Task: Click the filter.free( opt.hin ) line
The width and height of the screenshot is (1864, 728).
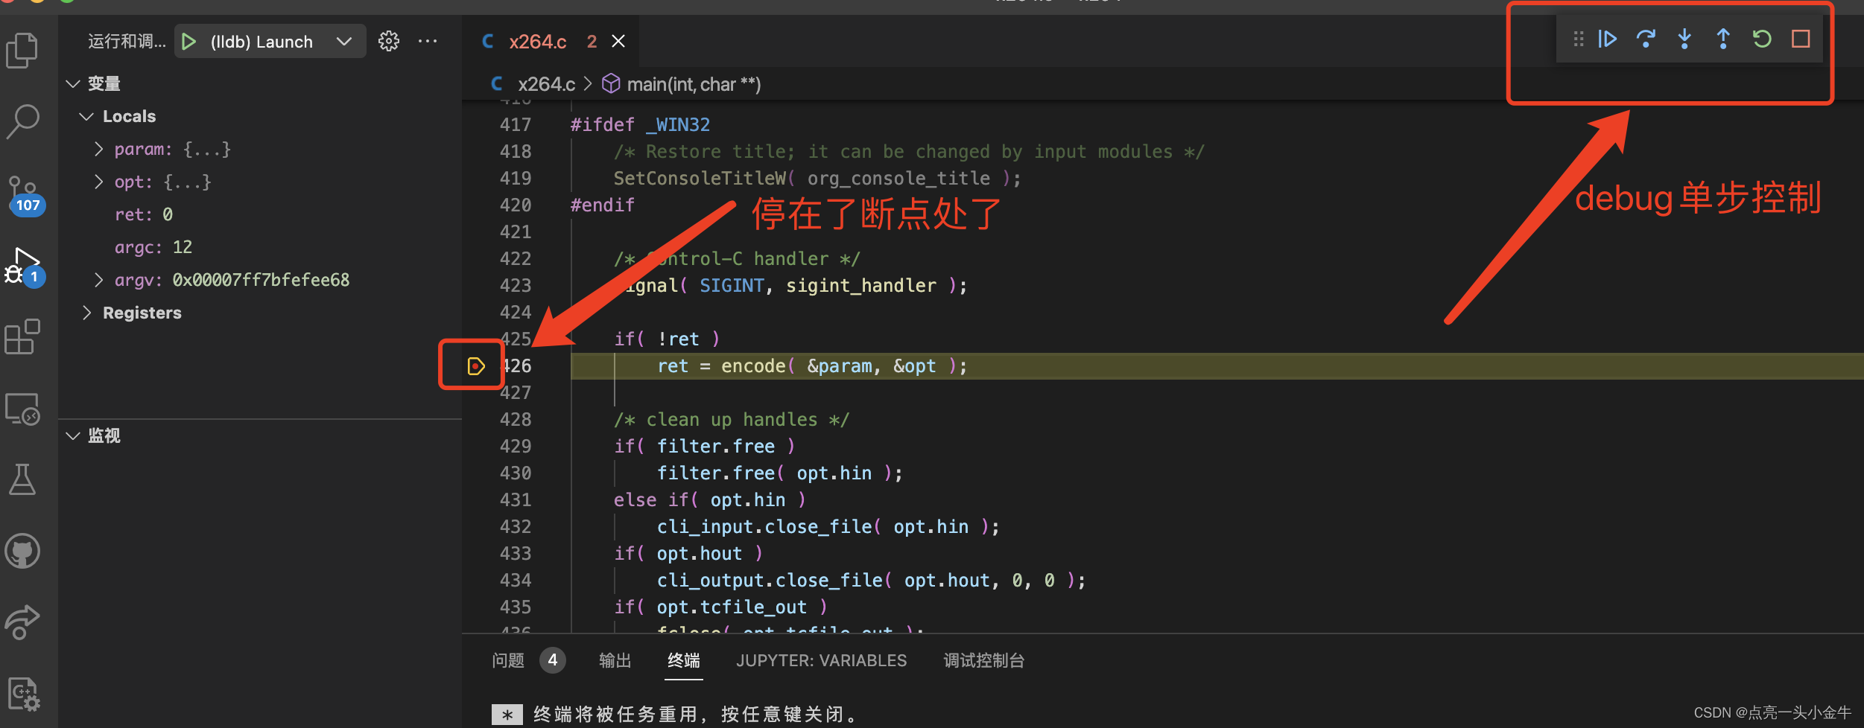Action: (x=780, y=473)
